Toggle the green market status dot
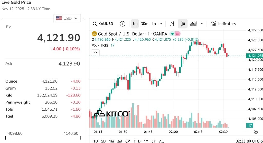 pyautogui.click(x=172, y=34)
